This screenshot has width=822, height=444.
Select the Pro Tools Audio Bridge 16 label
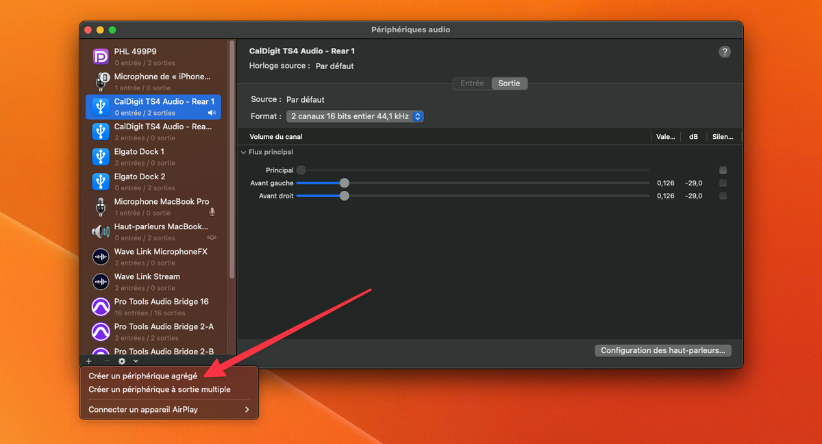coord(162,302)
